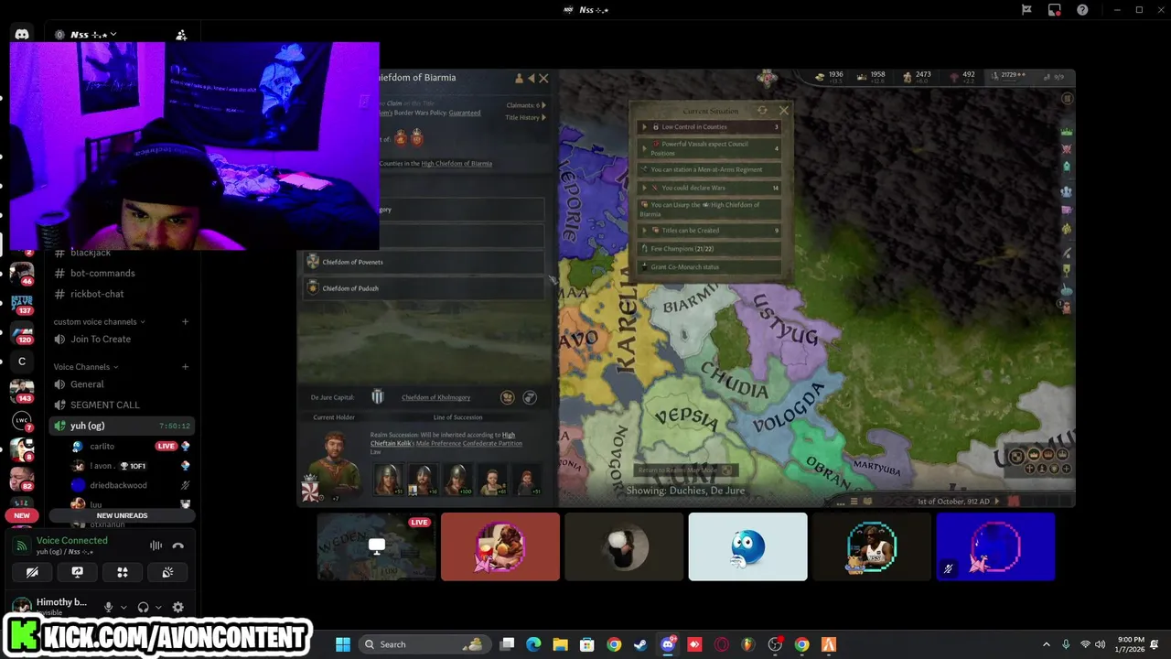Add channel to custom voice channels category

click(x=185, y=321)
